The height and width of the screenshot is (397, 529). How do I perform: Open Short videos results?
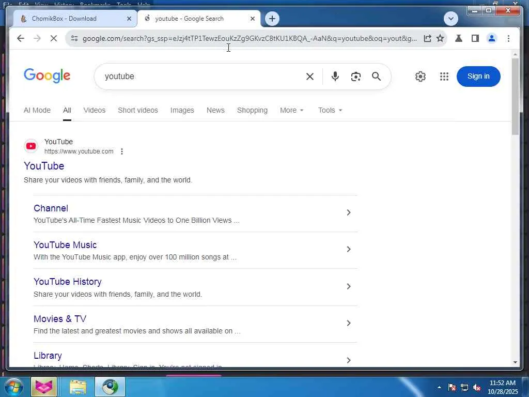137,111
